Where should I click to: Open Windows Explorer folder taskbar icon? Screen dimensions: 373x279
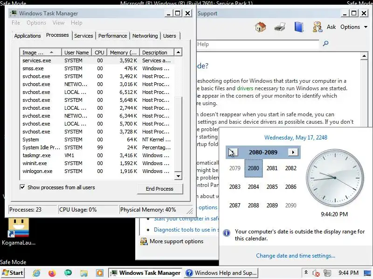[84, 273]
